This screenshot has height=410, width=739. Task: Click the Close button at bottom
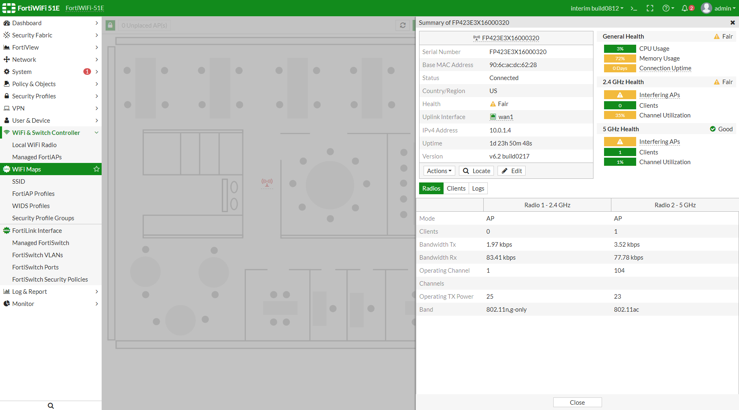[577, 402]
